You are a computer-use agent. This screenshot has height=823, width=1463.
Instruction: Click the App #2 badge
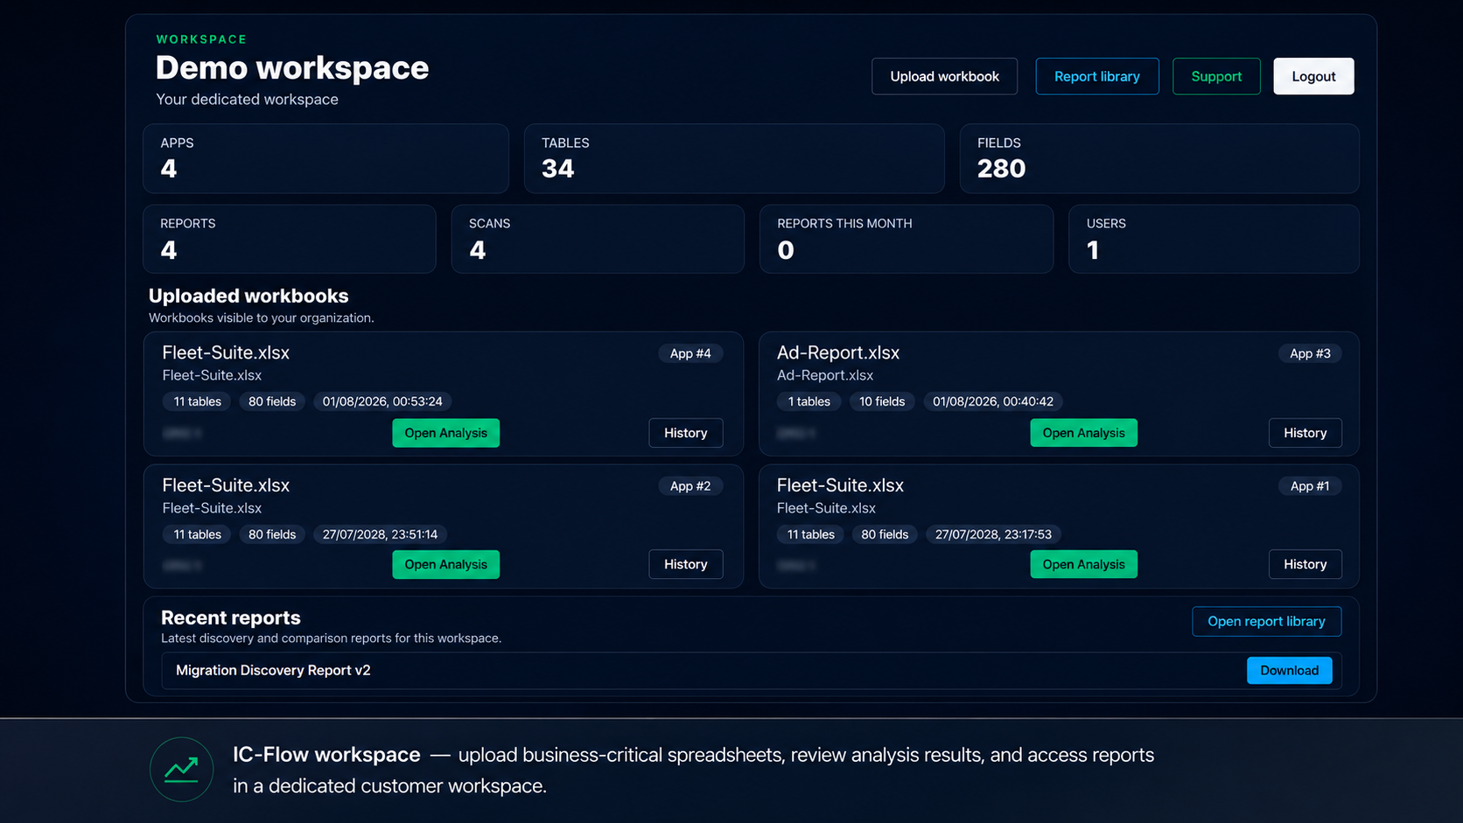(690, 486)
